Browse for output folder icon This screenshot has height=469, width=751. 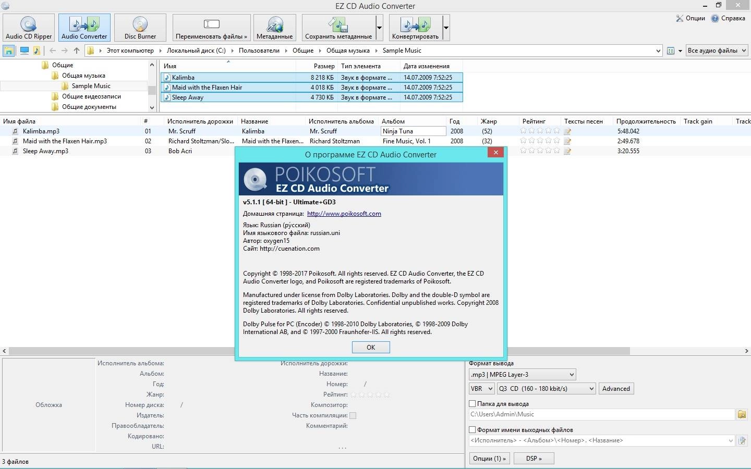(x=742, y=414)
